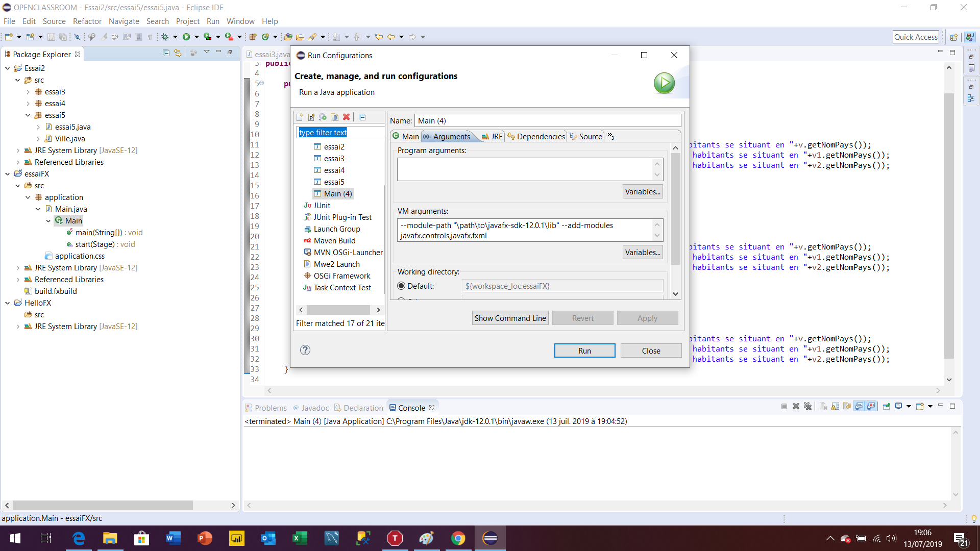The width and height of the screenshot is (980, 551).
Task: Click Package Explorer horizontal scrollbar
Action: pos(103,506)
